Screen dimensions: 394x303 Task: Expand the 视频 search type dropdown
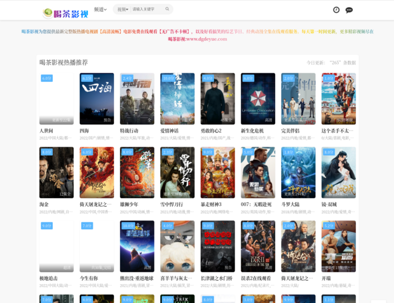point(122,10)
